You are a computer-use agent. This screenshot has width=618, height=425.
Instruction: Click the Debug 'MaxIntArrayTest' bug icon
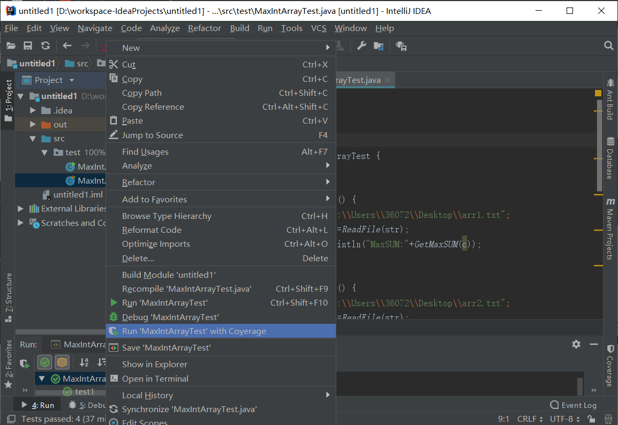tap(114, 317)
